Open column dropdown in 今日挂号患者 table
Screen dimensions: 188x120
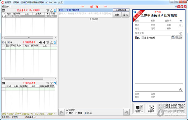pyautogui.click(x=4, y=45)
